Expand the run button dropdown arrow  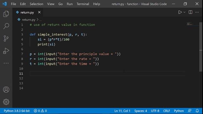pyautogui.click(x=184, y=12)
